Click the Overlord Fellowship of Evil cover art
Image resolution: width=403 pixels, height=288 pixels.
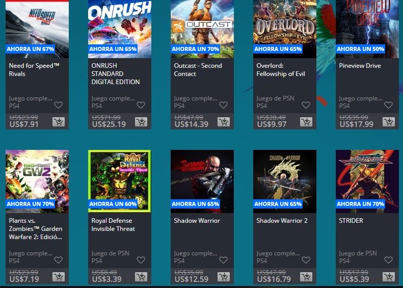click(x=285, y=29)
